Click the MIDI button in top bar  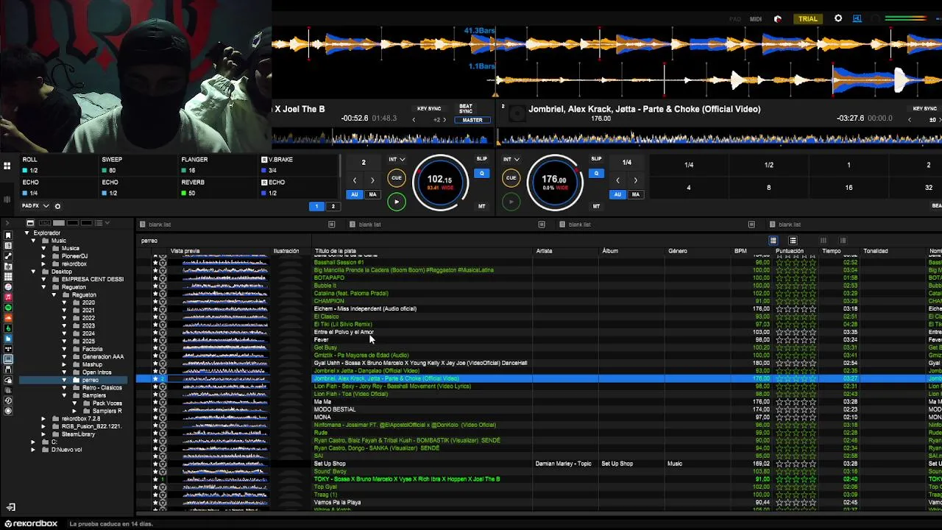[x=756, y=19]
